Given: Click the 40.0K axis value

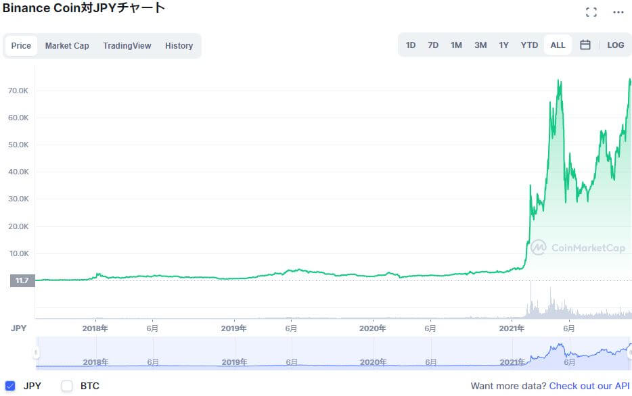Looking at the screenshot, I should click(x=18, y=172).
